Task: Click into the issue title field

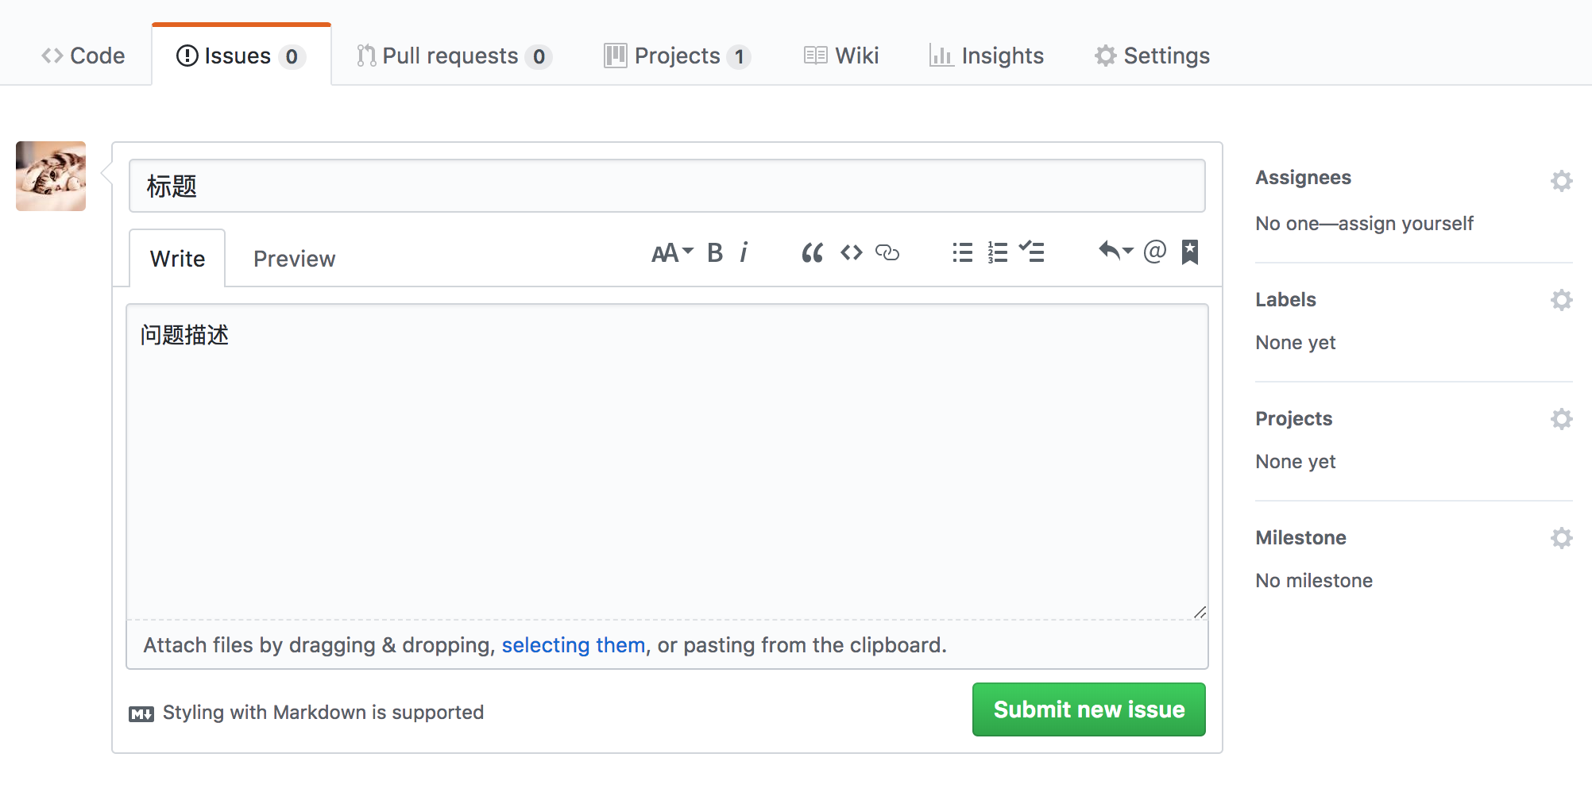Action: pos(667,186)
